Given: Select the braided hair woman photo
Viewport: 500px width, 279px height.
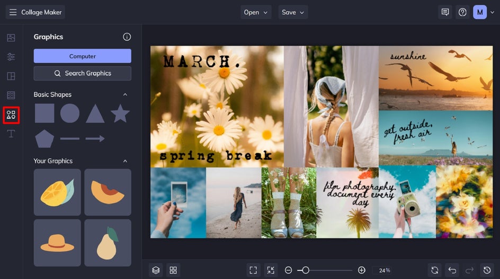Looking at the screenshot, I should click(332, 107).
